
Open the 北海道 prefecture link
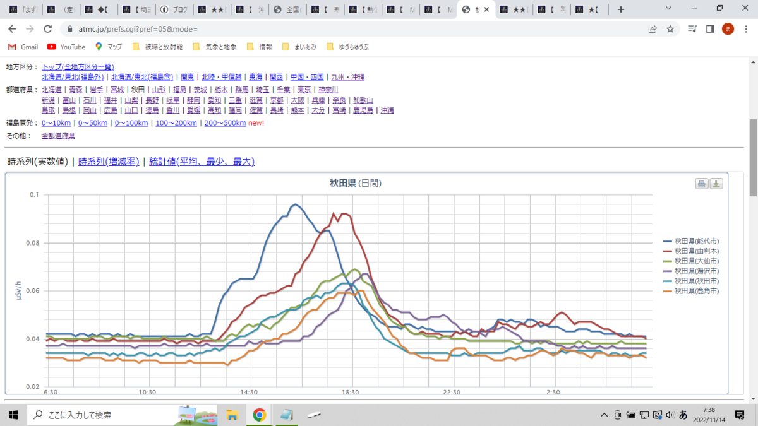52,90
